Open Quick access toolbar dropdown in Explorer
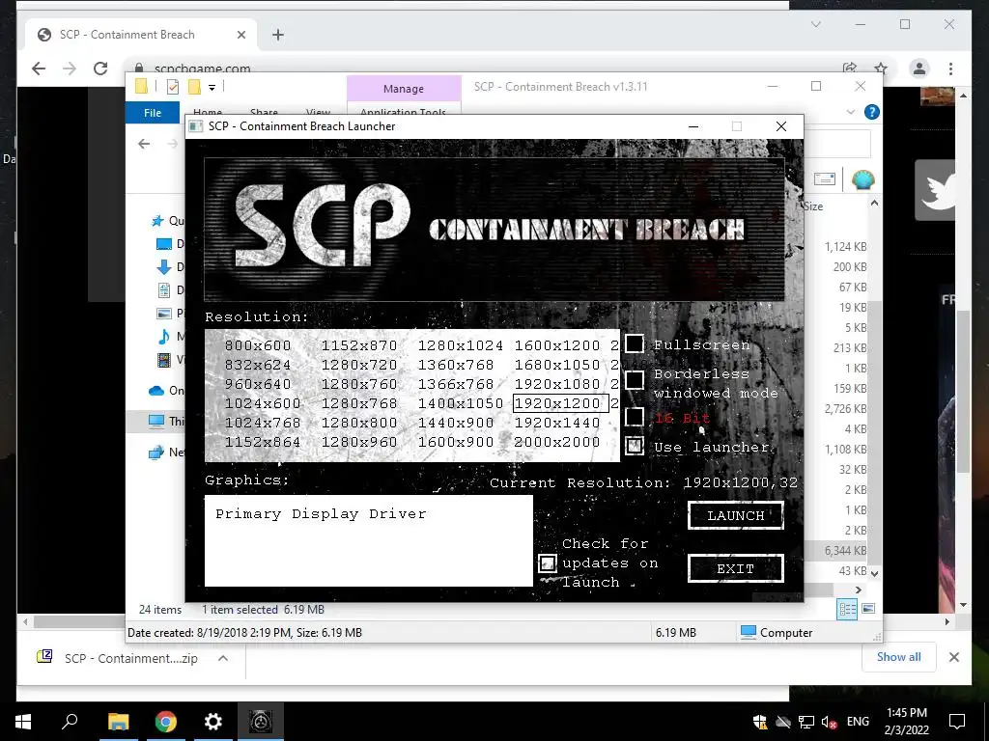 pyautogui.click(x=212, y=87)
